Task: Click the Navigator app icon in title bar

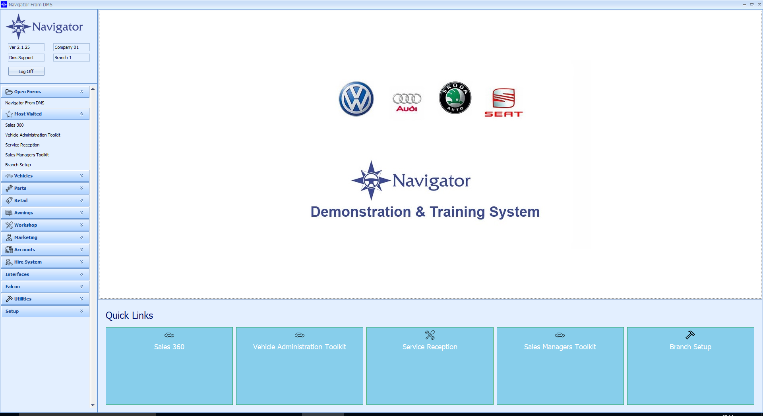Action: click(4, 4)
